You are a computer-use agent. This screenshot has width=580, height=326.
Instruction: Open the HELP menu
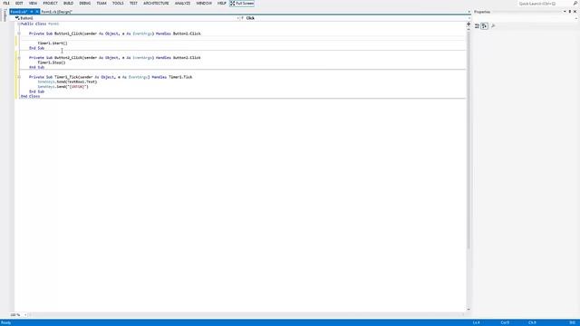pyautogui.click(x=221, y=3)
